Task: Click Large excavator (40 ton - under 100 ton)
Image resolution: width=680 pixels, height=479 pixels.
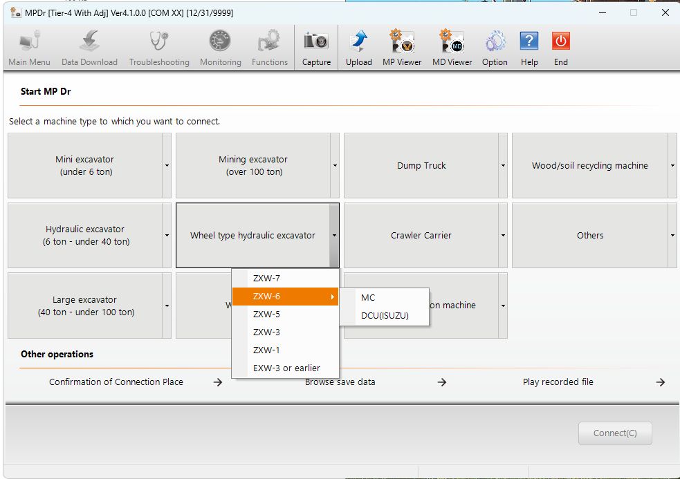Action: (86, 306)
